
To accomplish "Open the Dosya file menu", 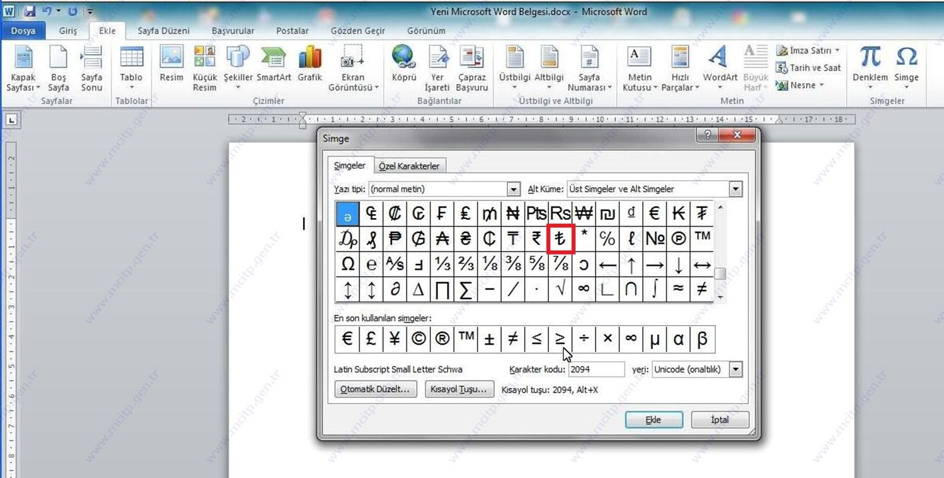I will pyautogui.click(x=23, y=31).
